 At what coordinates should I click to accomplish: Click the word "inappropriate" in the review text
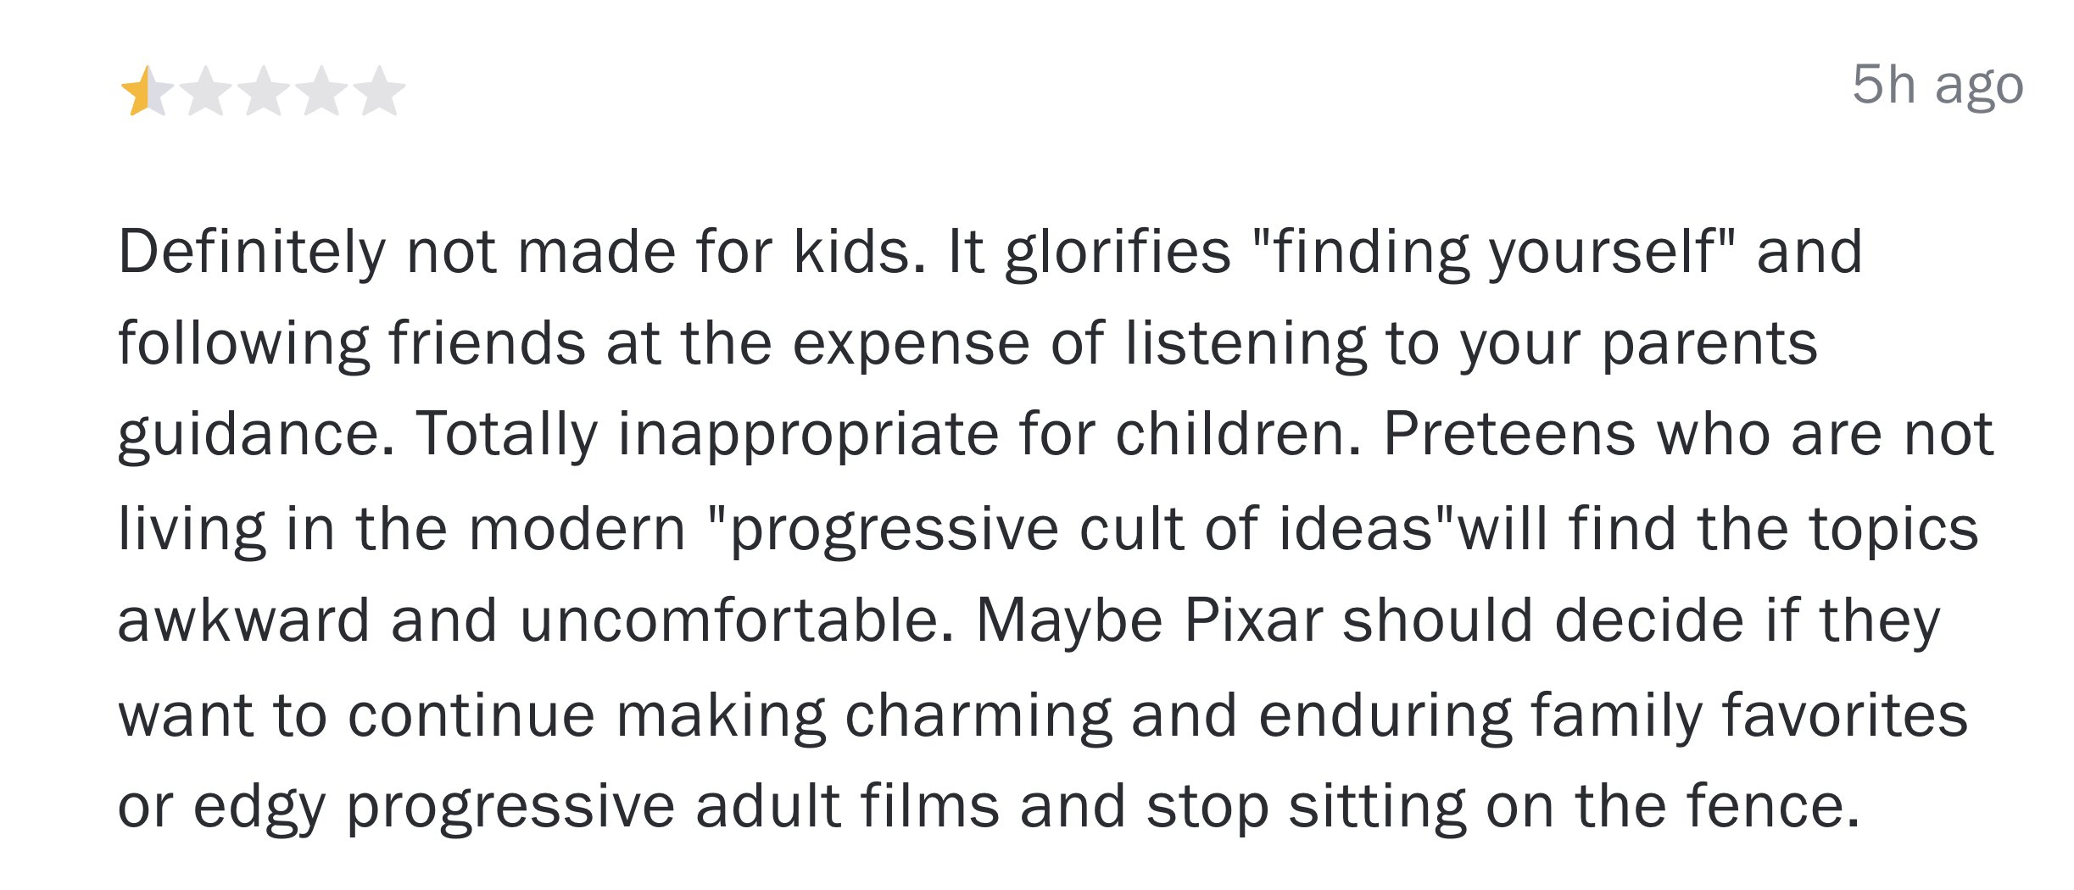pyautogui.click(x=809, y=437)
